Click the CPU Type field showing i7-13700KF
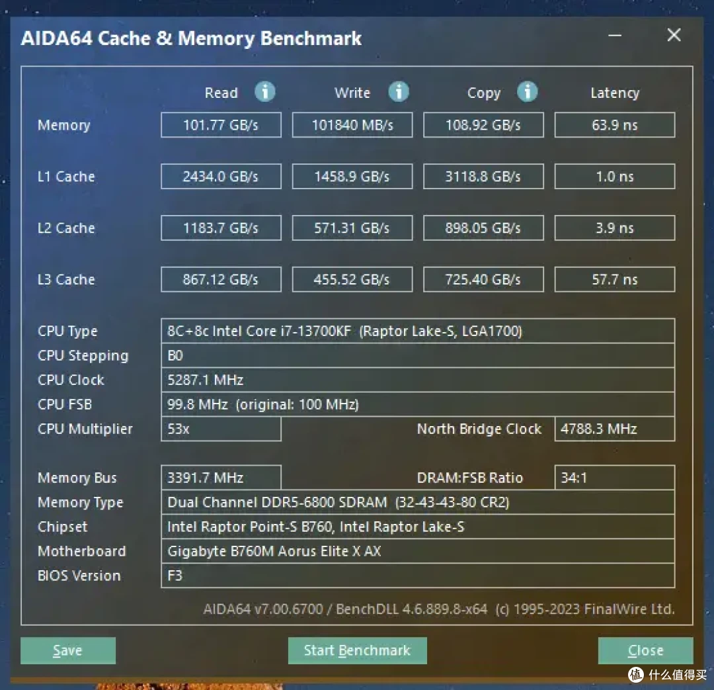The image size is (714, 690). (x=418, y=331)
